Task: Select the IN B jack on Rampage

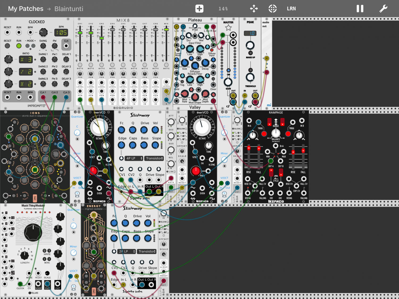Action: click(302, 121)
